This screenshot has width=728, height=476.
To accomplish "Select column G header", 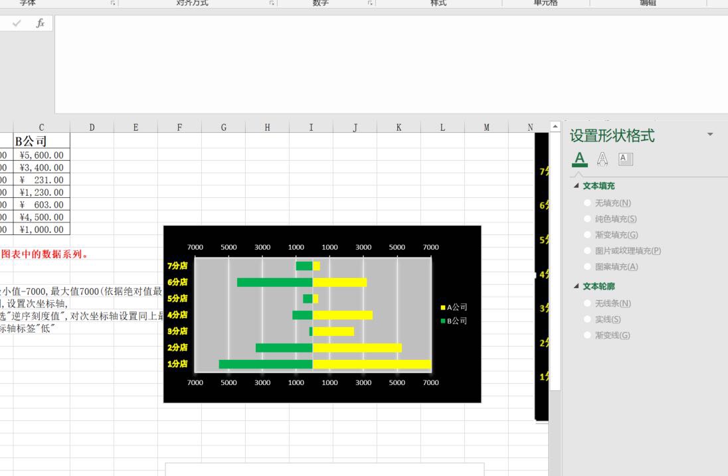I will pos(223,127).
